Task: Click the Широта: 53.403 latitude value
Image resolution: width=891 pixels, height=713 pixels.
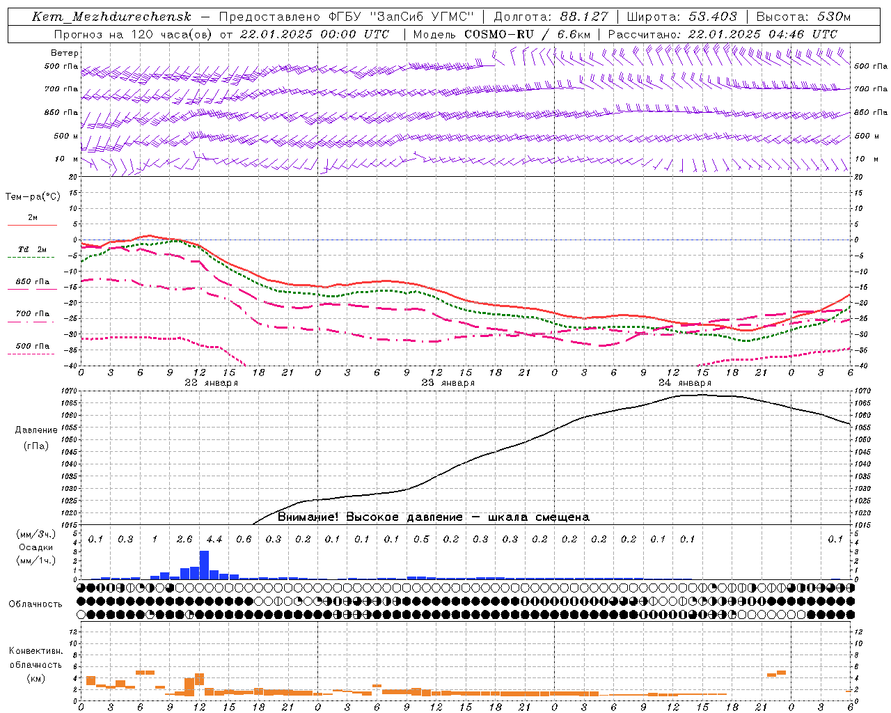Action: click(683, 17)
